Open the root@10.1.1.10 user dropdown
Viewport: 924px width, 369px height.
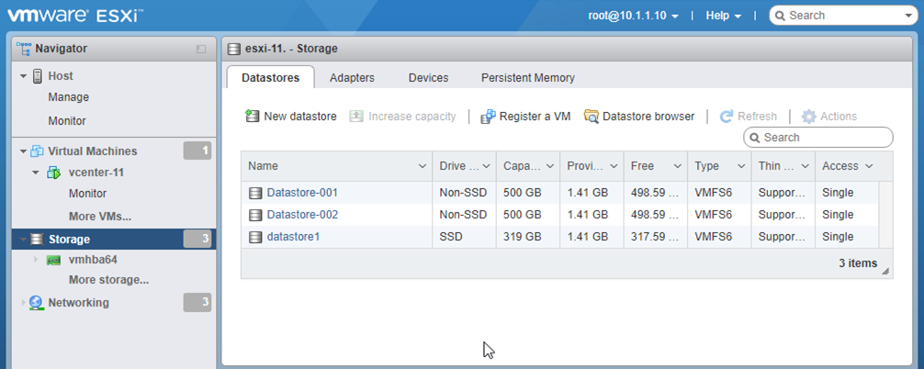click(633, 16)
